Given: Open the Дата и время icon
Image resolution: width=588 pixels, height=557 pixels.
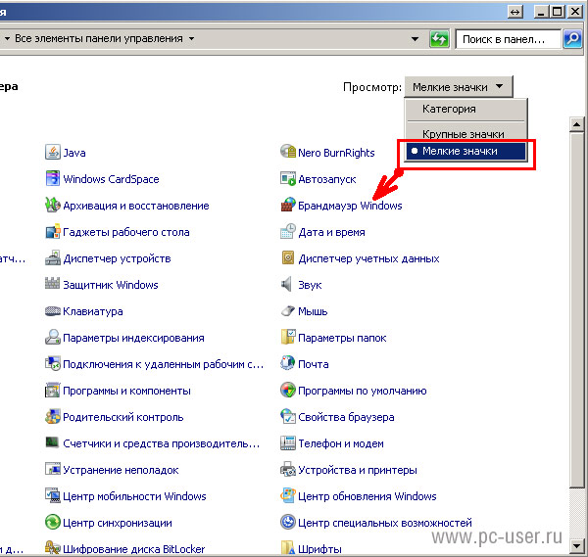Looking at the screenshot, I should [x=288, y=231].
